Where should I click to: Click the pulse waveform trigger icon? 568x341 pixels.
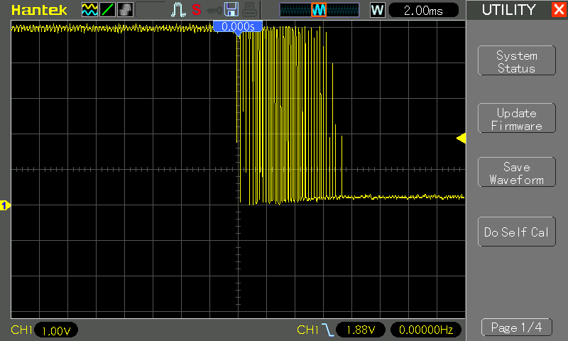pos(179,10)
